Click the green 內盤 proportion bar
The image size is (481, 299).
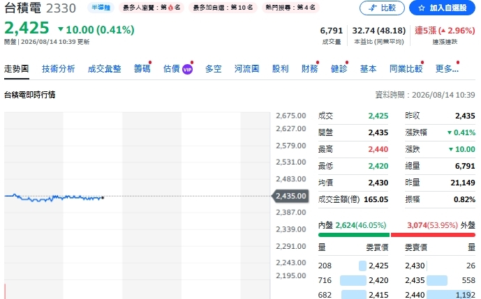[354, 235]
